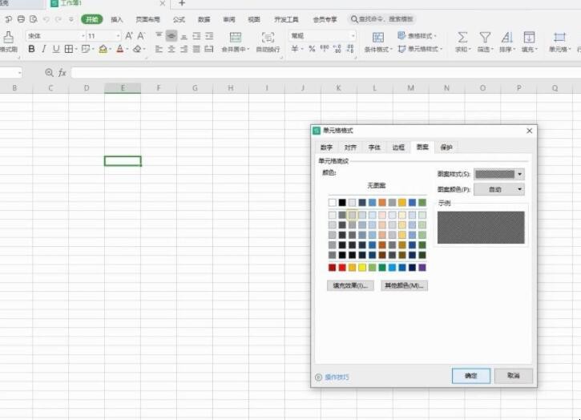581x420 pixels.
Task: Click the Fill Effects (填充效果) button
Action: click(350, 285)
